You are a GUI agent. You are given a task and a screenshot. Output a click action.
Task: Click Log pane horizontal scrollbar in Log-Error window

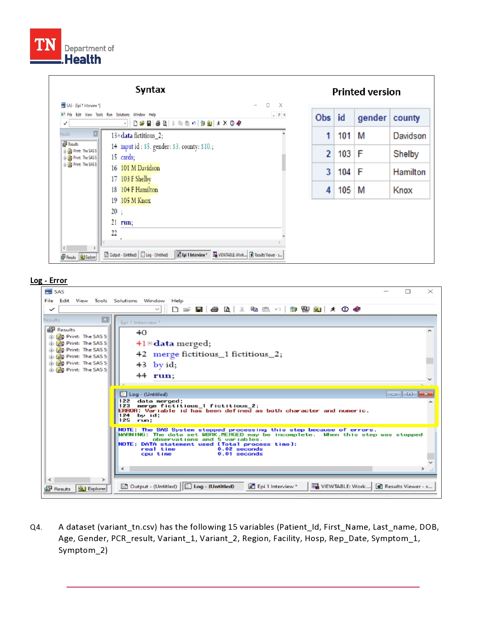(x=251, y=469)
